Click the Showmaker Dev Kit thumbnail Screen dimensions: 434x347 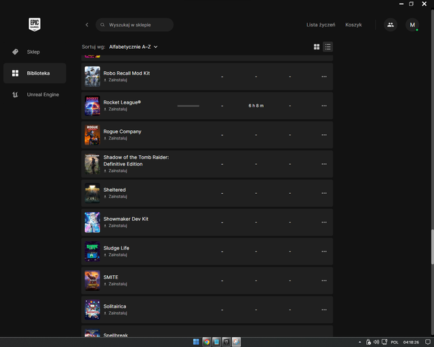pyautogui.click(x=92, y=222)
